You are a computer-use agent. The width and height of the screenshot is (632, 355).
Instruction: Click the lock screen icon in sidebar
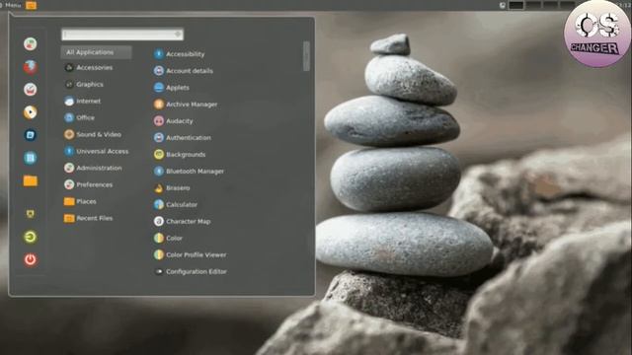(31, 214)
